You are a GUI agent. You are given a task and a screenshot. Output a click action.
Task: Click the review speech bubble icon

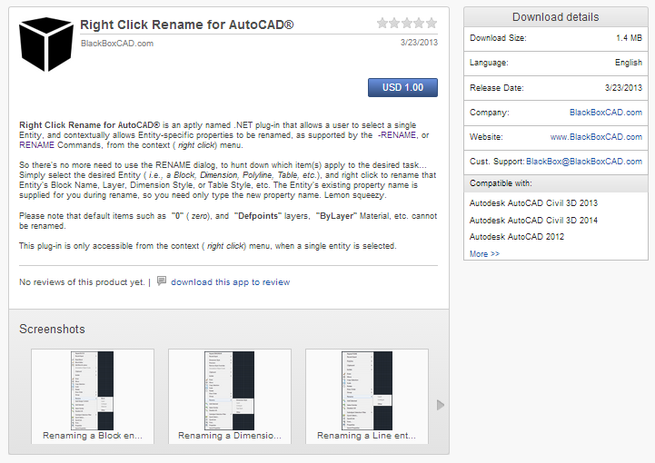click(162, 281)
